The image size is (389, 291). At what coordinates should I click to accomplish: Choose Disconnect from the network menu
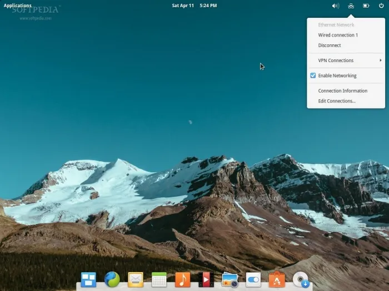(x=330, y=45)
